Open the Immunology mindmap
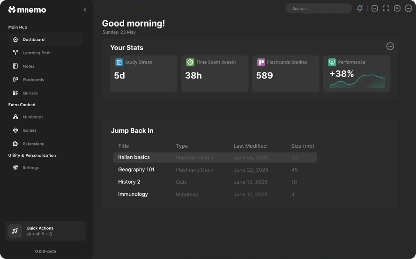 click(x=133, y=194)
